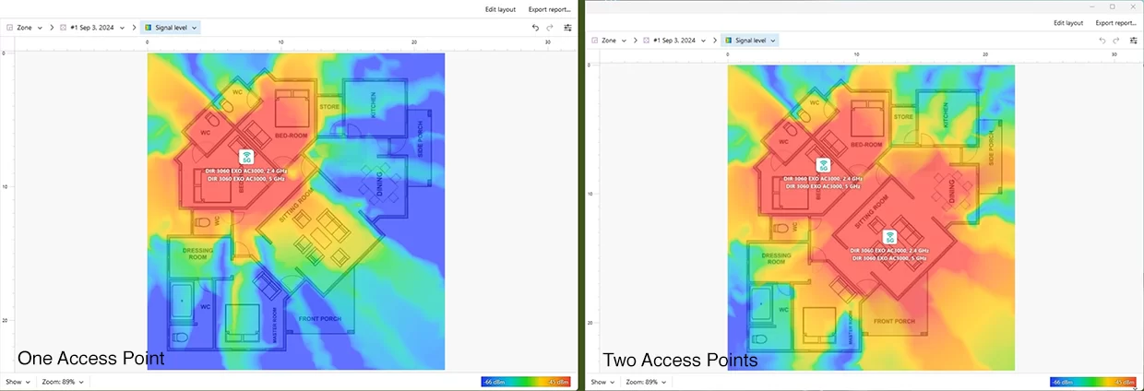The image size is (1144, 391).
Task: Click the signal color legend bar, left window
Action: (x=526, y=381)
